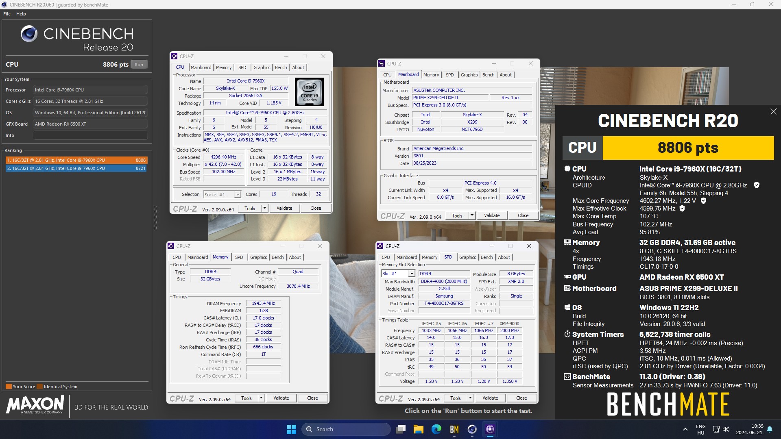The image size is (781, 439).
Task: Open the Help menu in Cinebench
Action: pyautogui.click(x=21, y=14)
